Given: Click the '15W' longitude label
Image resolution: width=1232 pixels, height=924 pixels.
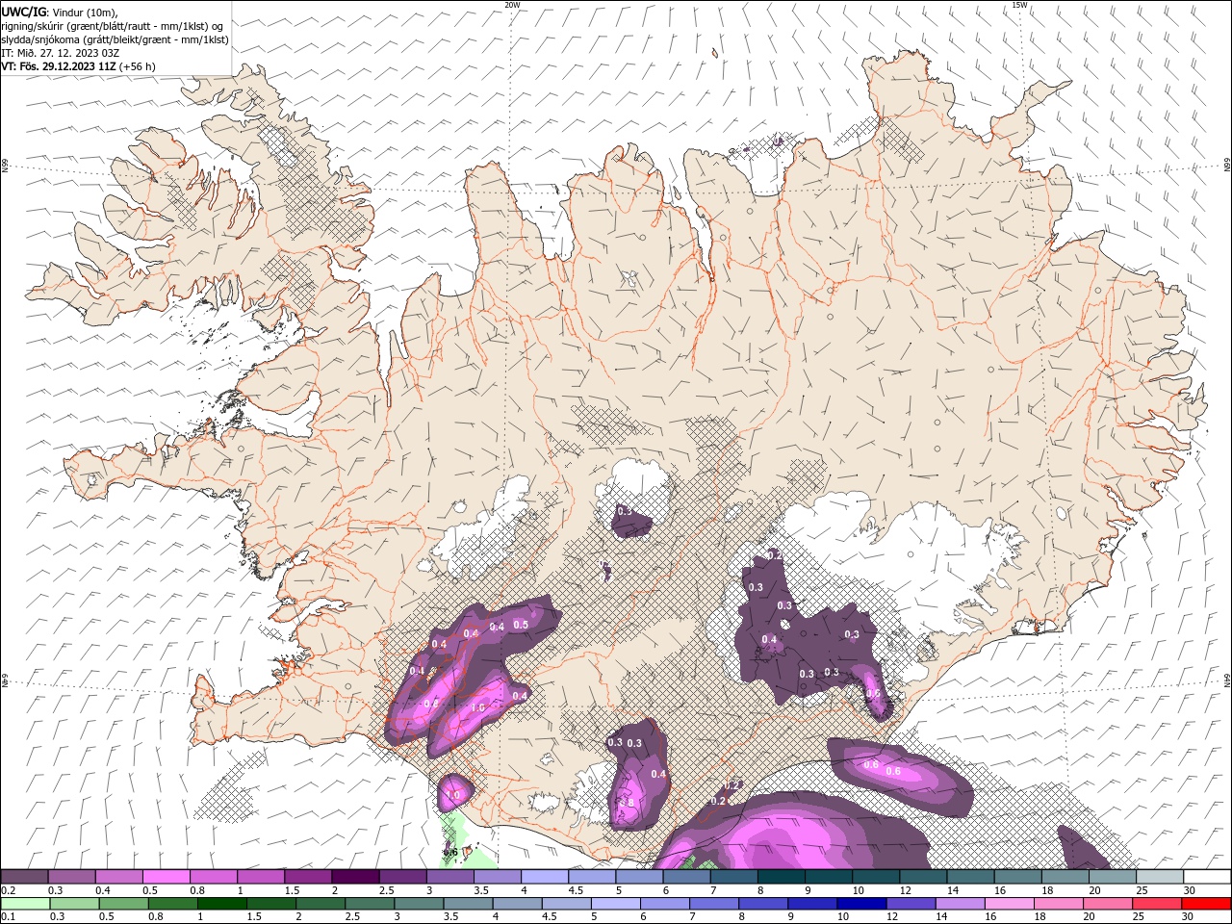Looking at the screenshot, I should point(1020,5).
